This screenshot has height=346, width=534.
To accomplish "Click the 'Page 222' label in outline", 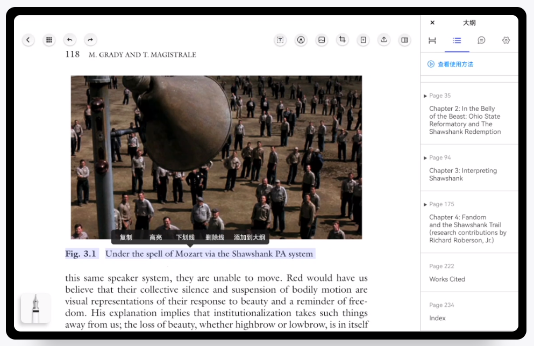I will click(442, 266).
